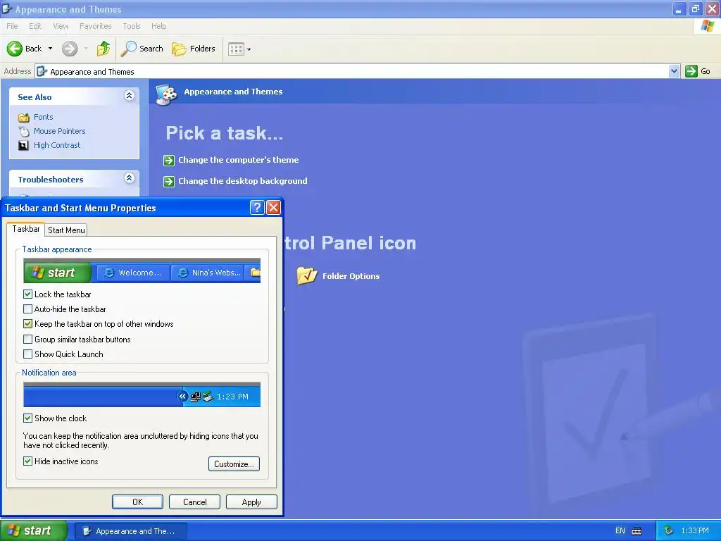
Task: Open the View menu
Action: pyautogui.click(x=61, y=26)
